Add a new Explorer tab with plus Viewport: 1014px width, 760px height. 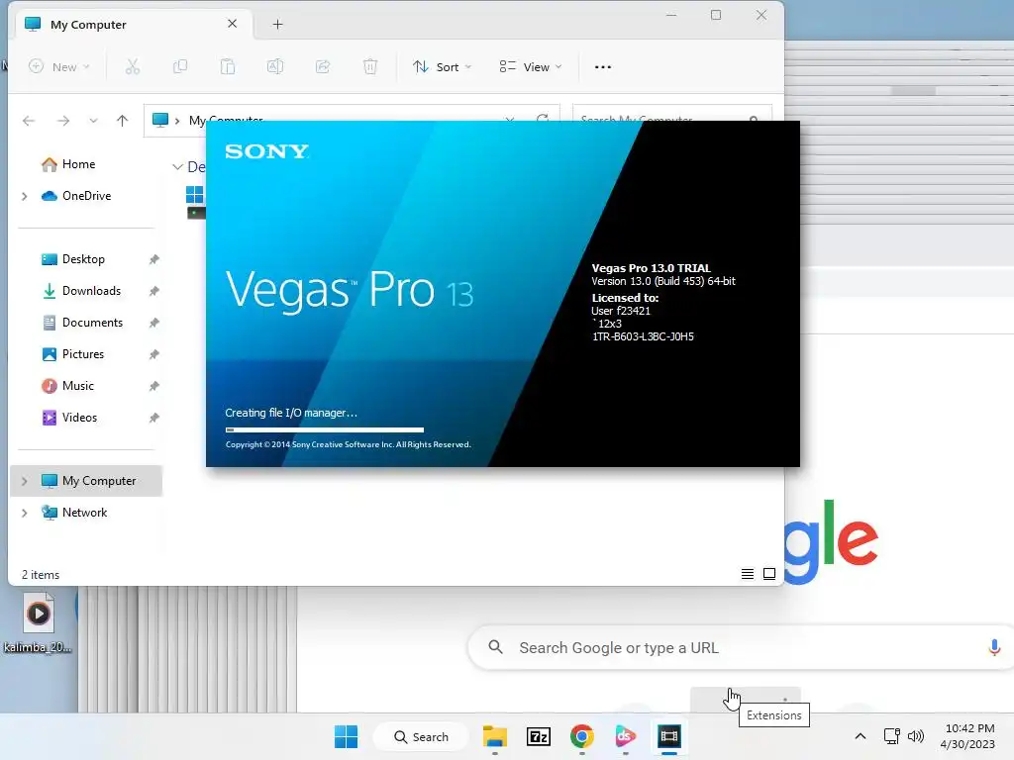277,25
